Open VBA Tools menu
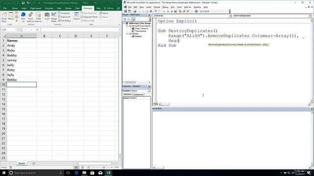Image resolution: width=314 pixels, height=176 pixels. tap(179, 7)
